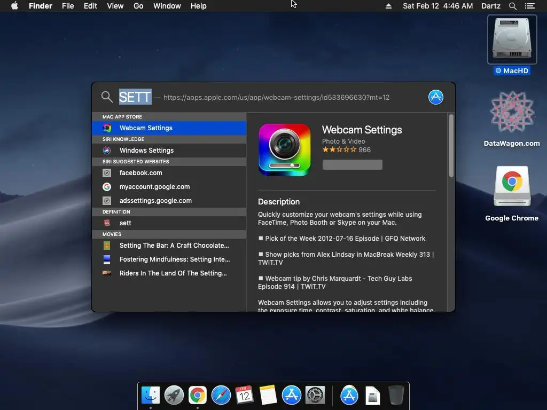Select Fostering Mindfulness movie result
Screen dimensions: 547x410
(169, 259)
